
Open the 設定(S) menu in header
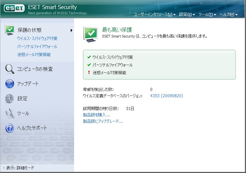coord(185,14)
